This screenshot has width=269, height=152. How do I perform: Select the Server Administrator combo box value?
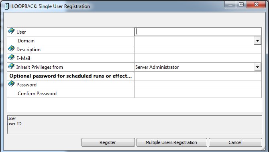(194, 67)
